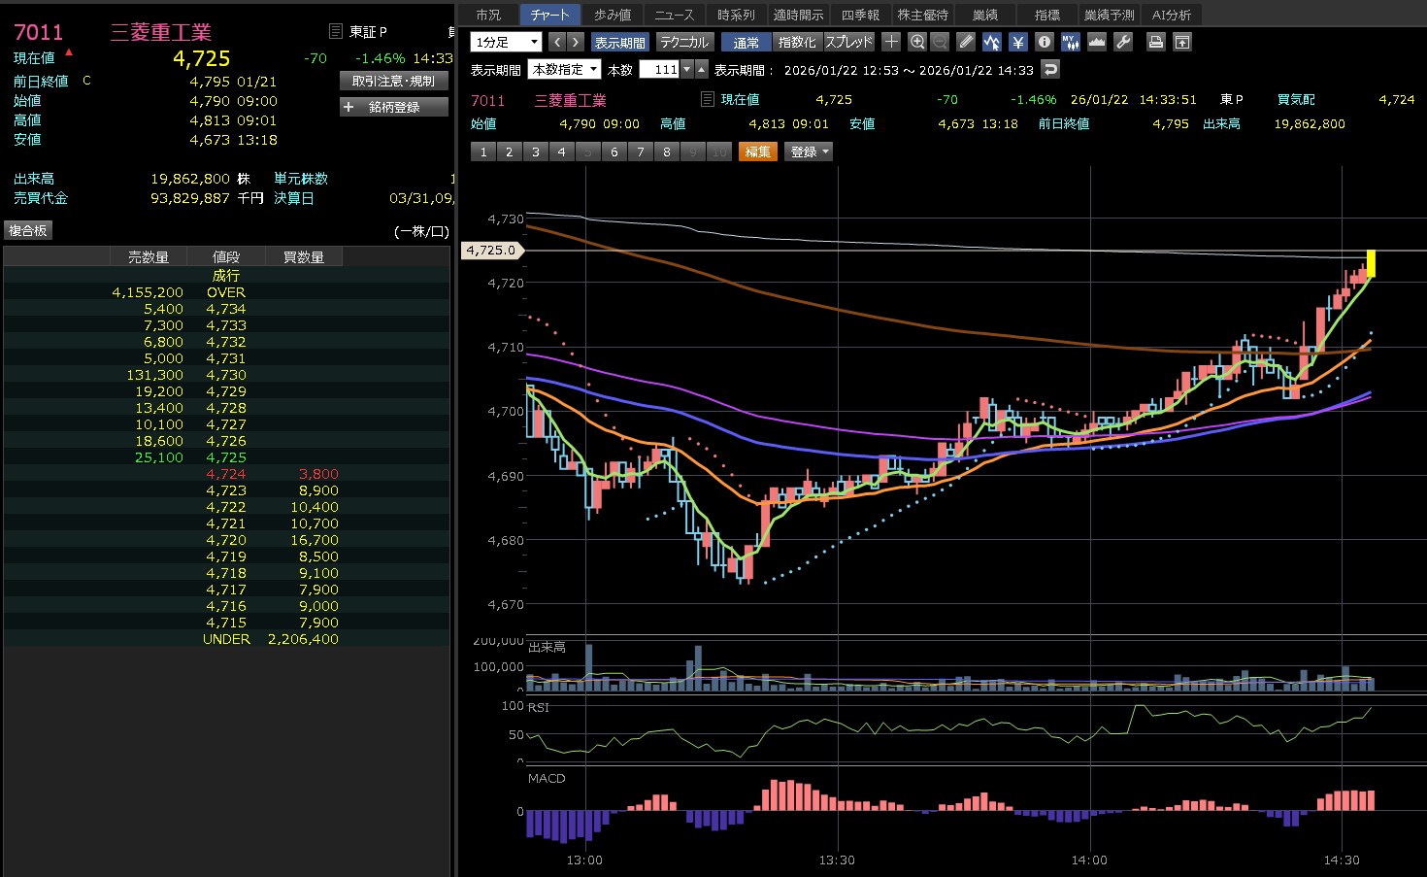
Task: Click the printer icon
Action: tap(1155, 42)
